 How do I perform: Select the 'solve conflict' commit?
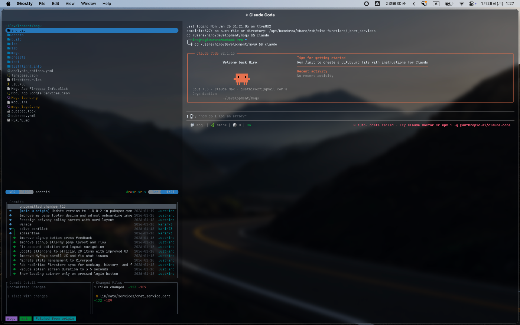coord(92,229)
